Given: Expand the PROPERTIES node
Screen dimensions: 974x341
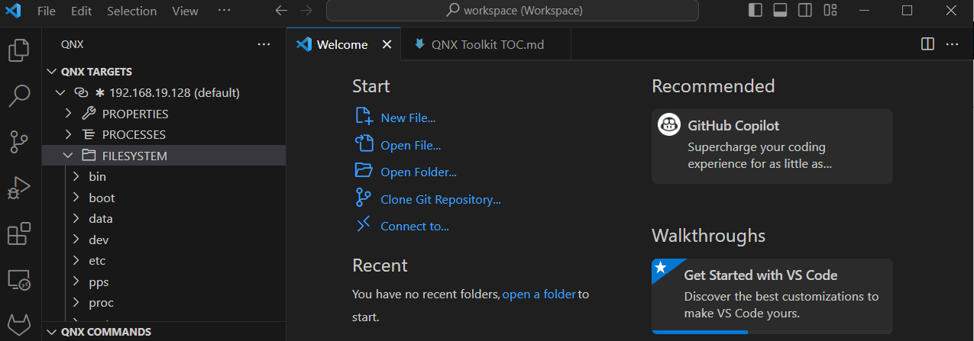Looking at the screenshot, I should point(68,114).
